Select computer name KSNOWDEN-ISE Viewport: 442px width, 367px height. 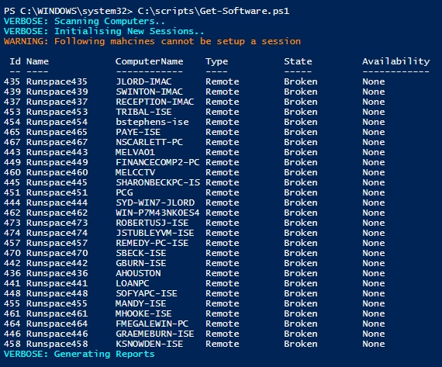coord(149,344)
